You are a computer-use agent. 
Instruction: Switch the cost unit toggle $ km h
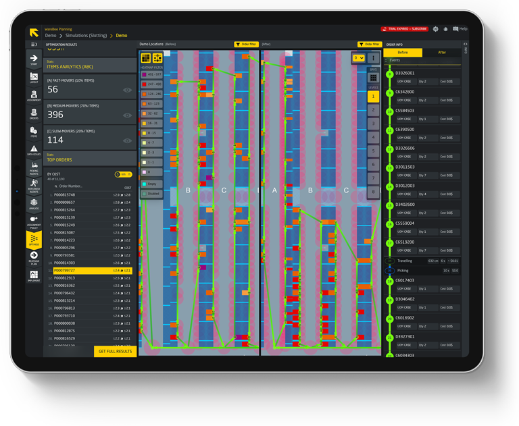(x=123, y=174)
